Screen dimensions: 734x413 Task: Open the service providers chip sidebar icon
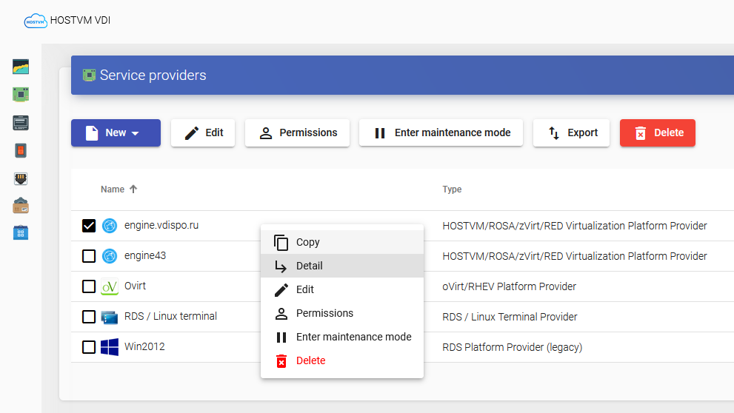point(21,95)
